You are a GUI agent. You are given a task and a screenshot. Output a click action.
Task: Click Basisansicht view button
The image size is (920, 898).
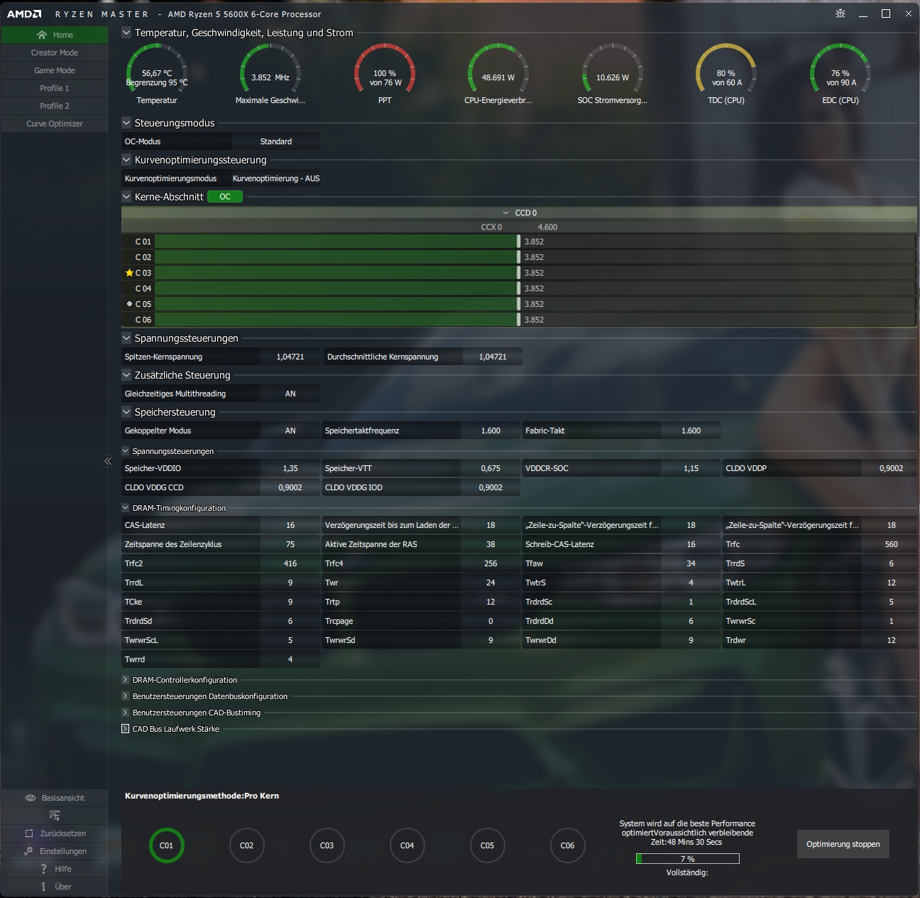point(54,798)
